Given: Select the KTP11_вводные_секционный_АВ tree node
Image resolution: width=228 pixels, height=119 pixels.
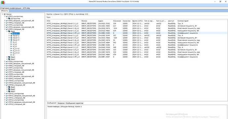Looking at the screenshot, I should pyautogui.click(x=22, y=96).
